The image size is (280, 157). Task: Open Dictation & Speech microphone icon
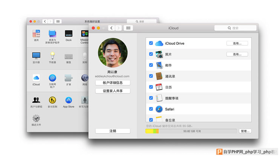85,100
